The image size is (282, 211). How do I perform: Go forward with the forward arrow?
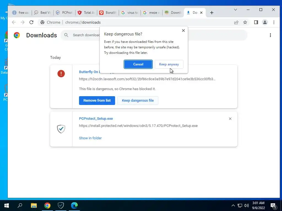click(x=23, y=22)
